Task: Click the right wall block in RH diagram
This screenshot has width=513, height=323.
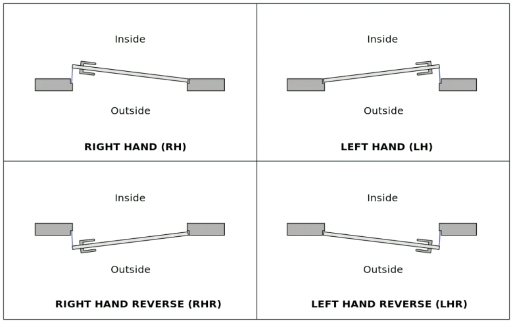Action: pyautogui.click(x=206, y=85)
